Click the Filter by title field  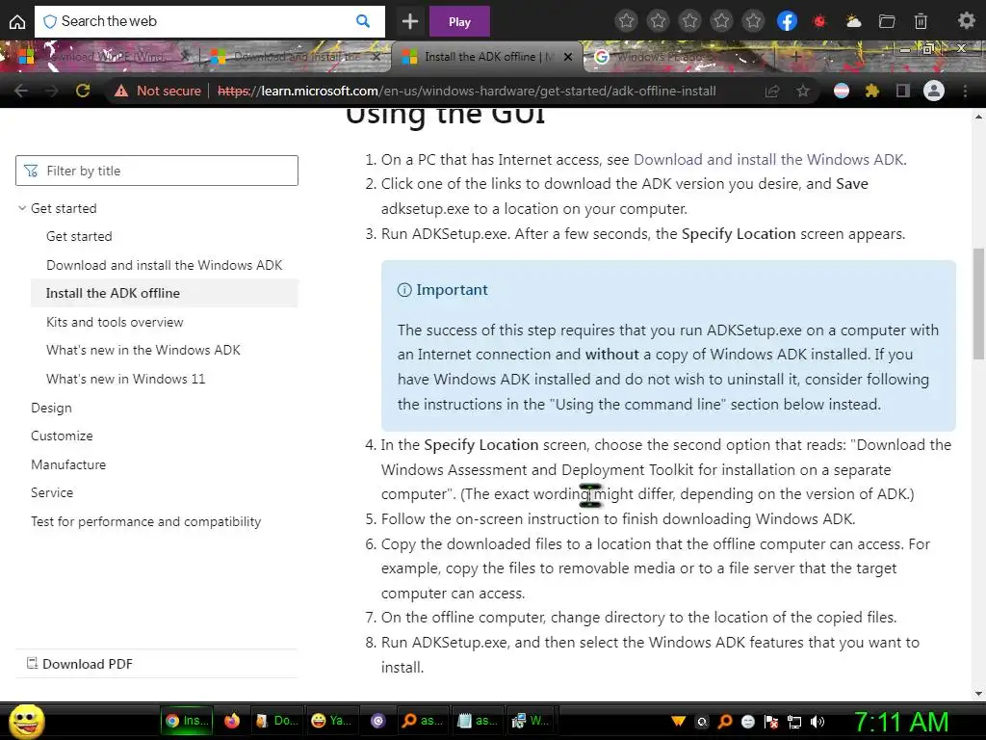coord(157,171)
